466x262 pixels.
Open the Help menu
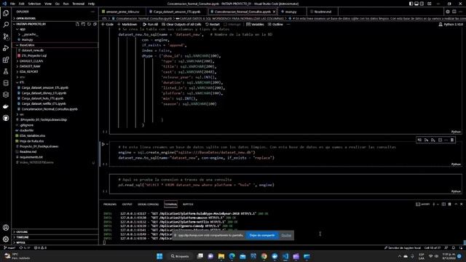pos(91,4)
